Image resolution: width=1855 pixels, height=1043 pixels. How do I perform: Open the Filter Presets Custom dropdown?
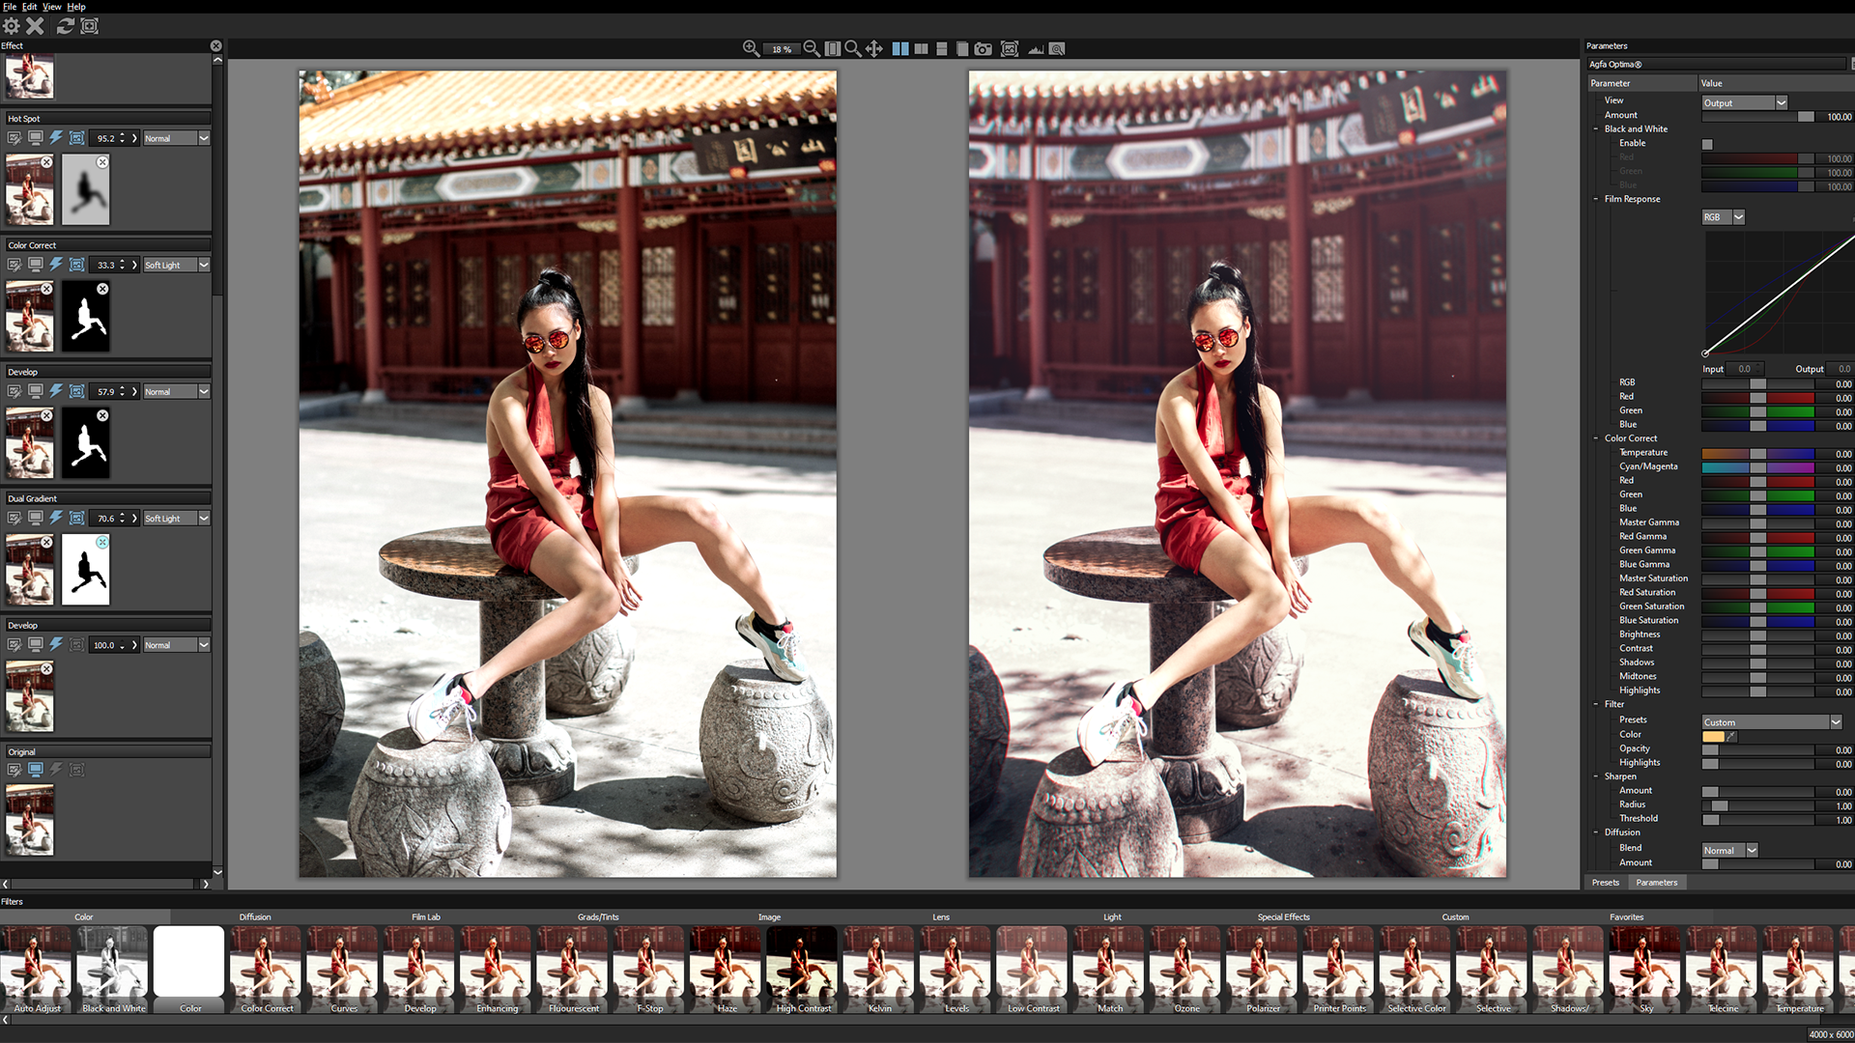click(1772, 722)
